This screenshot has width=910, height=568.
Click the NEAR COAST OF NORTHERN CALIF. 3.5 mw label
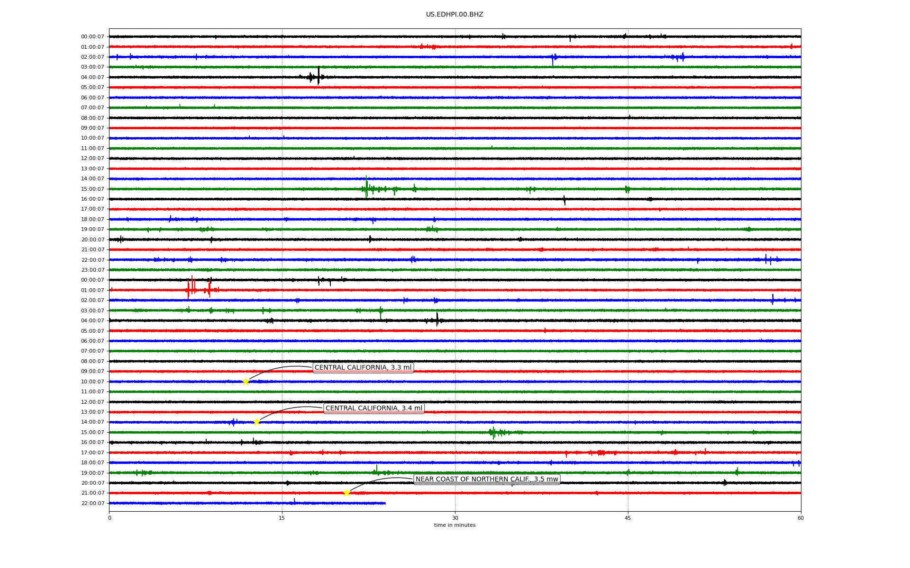pos(487,479)
